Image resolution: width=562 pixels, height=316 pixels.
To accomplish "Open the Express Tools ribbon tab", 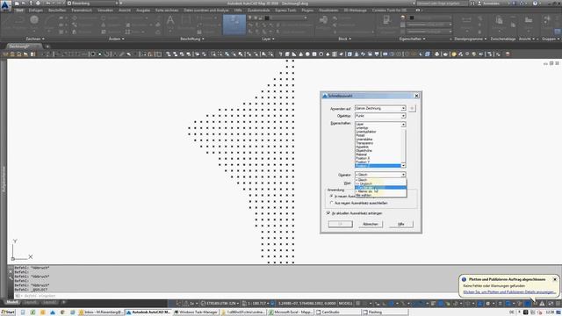I will point(285,10).
